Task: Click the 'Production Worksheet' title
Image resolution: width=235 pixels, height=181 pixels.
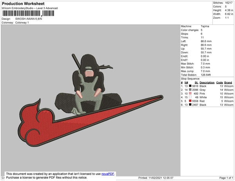Action: pos(23,4)
